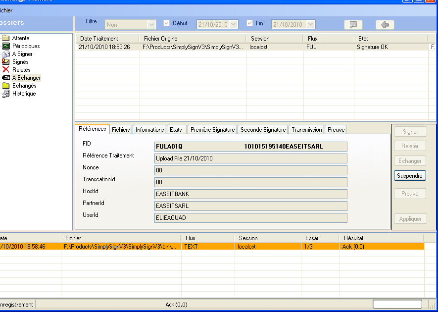The image size is (438, 312).
Task: Click the Echanger button
Action: (x=410, y=161)
